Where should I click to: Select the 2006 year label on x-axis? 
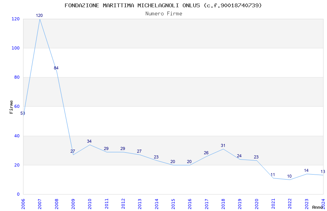point(23,204)
